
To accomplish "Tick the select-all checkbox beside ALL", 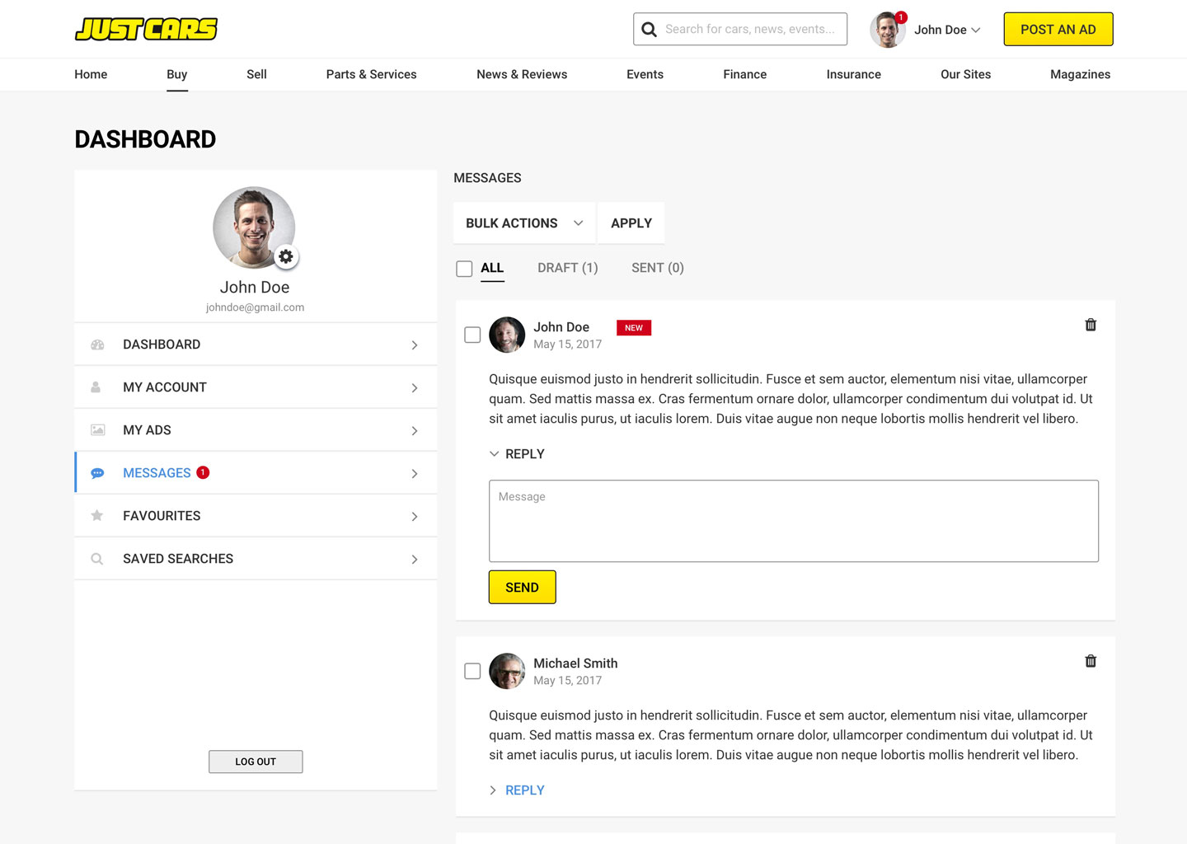I will pos(464,269).
